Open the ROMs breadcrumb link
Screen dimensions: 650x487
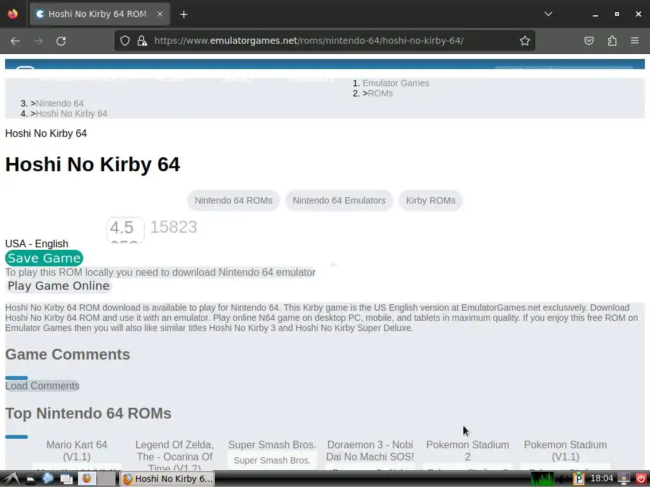(380, 94)
